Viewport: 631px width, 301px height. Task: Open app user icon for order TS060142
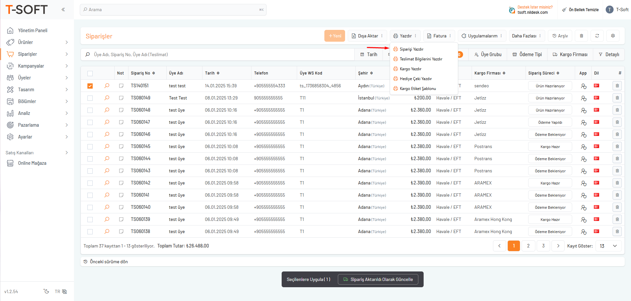[583, 183]
